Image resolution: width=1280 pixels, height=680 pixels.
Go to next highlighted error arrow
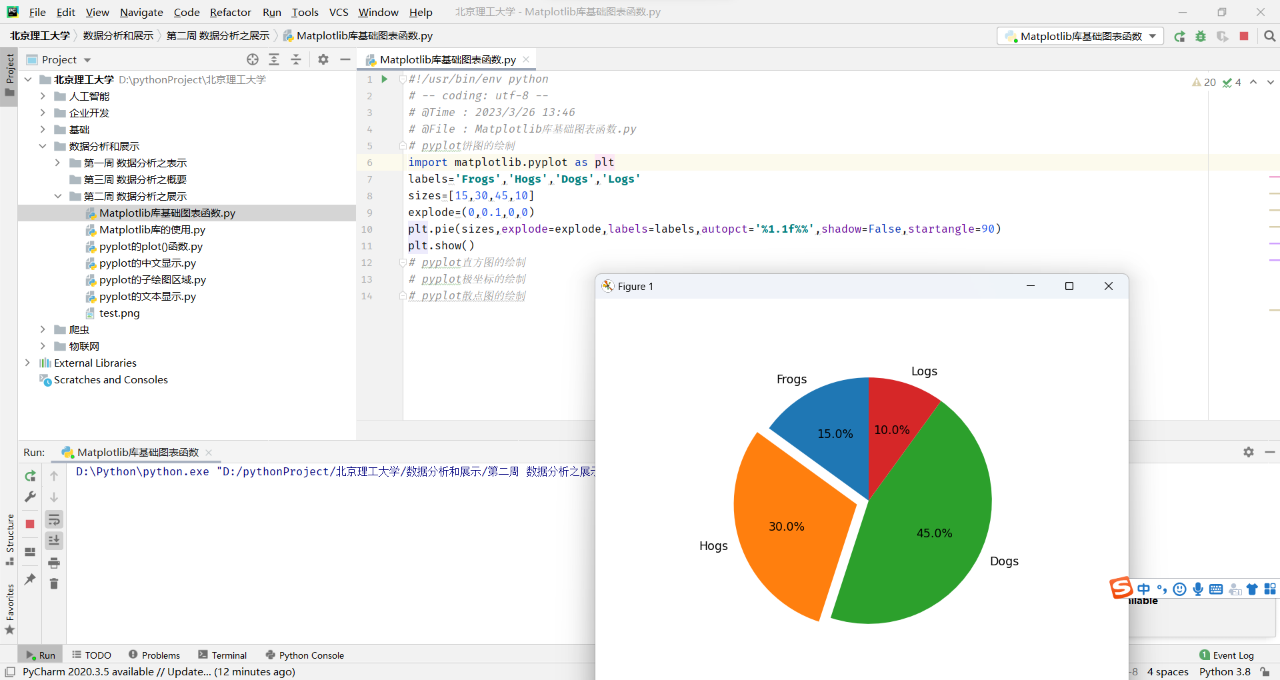(x=1271, y=82)
